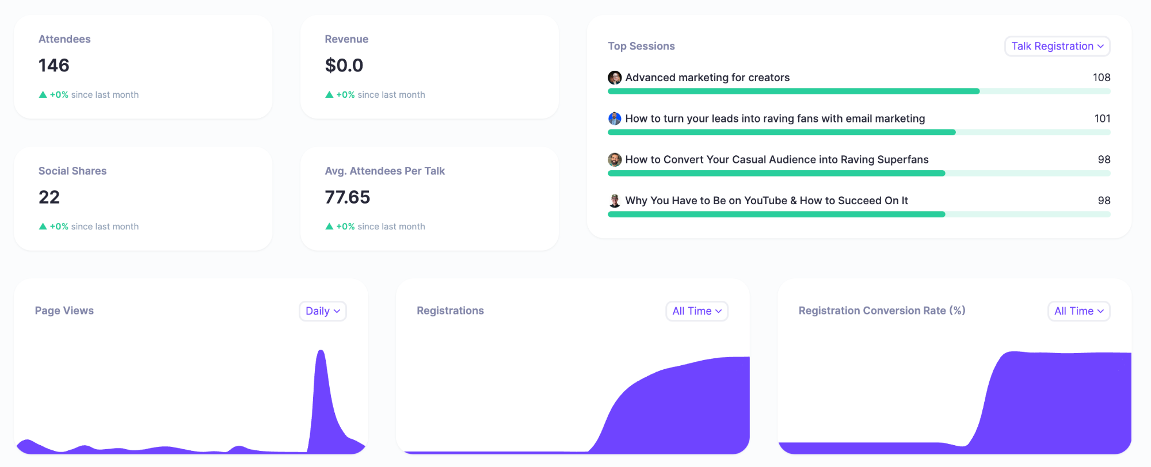Click the speaker avatar for YouTube session
1151x467 pixels.
click(x=615, y=201)
